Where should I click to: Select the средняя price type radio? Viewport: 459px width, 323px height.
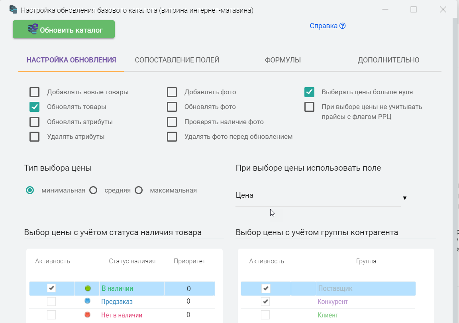pyautogui.click(x=94, y=191)
